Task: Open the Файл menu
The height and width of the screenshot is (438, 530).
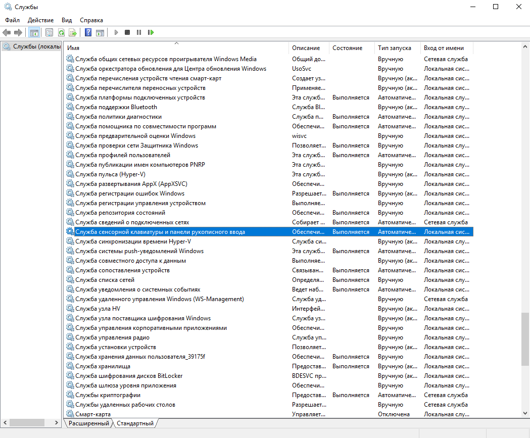Action: pyautogui.click(x=12, y=20)
